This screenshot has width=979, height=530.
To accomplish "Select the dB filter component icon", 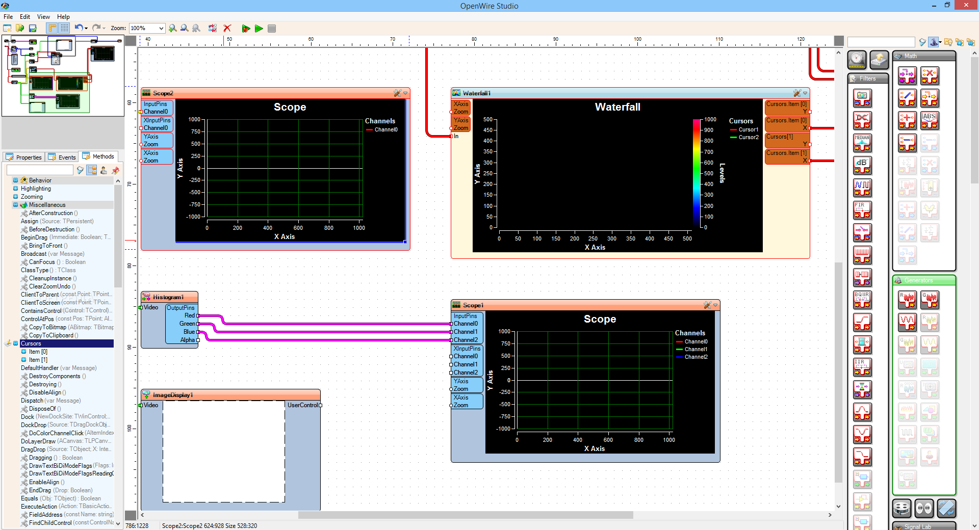I will [x=862, y=165].
